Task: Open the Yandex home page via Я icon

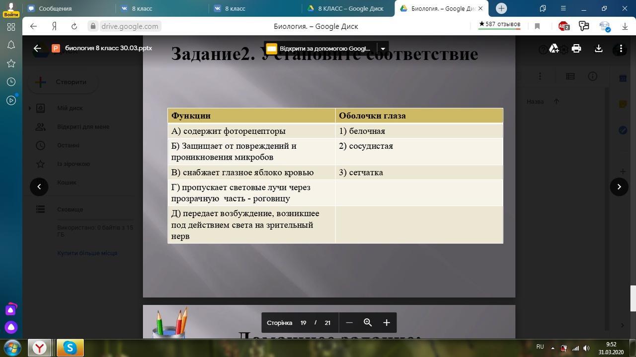Action: click(x=54, y=26)
